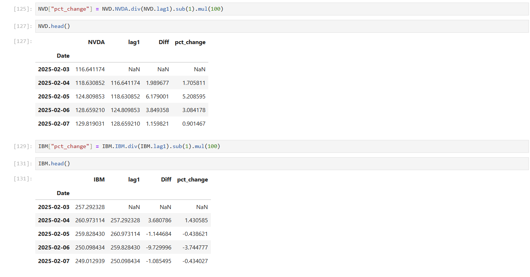This screenshot has height=277, width=530.
Task: Click Diff value 3.849358
Action: 158,110
